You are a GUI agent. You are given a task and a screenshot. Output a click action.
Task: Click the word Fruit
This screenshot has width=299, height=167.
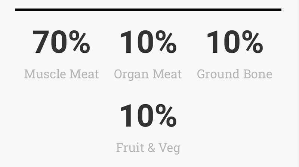(130, 148)
